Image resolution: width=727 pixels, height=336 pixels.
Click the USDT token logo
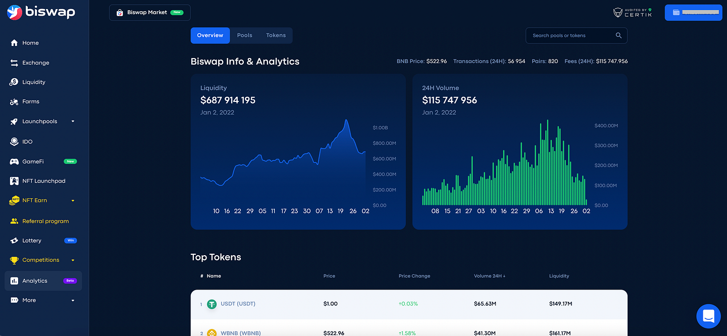coord(212,304)
